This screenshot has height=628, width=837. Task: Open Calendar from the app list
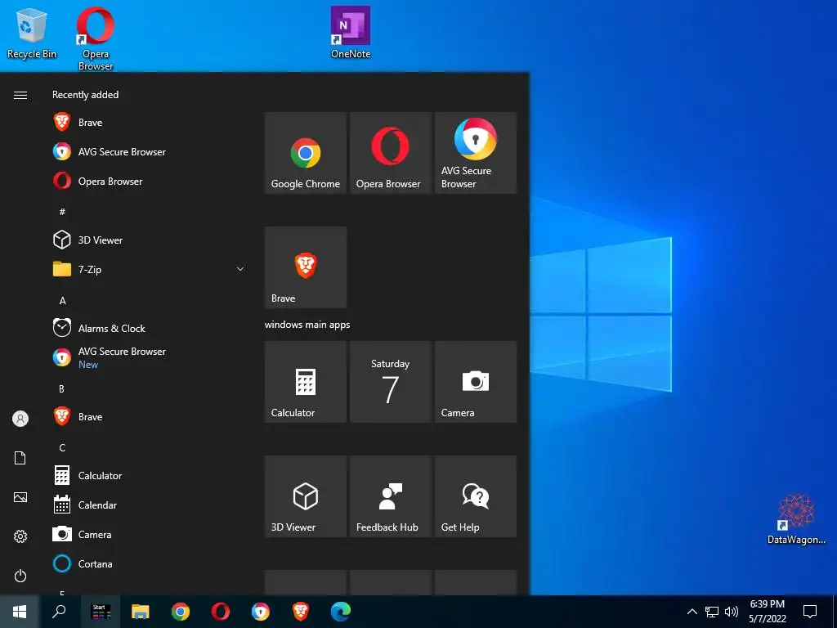(150, 505)
